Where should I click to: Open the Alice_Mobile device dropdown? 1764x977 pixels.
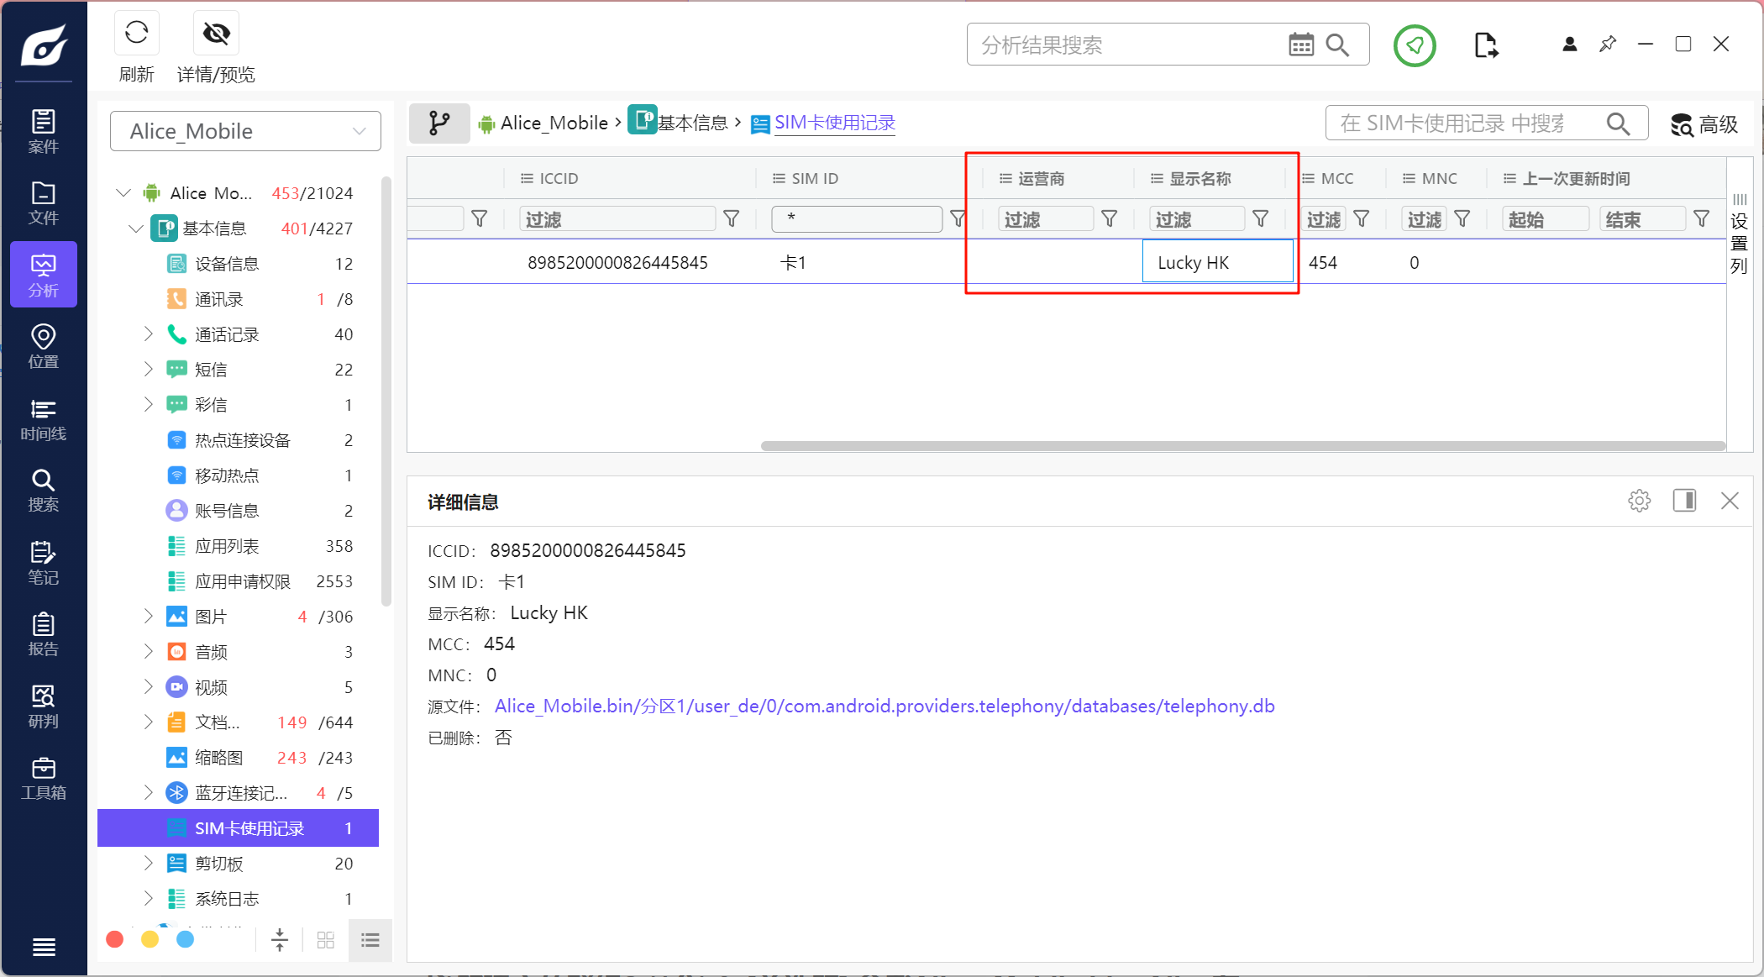pyautogui.click(x=245, y=131)
